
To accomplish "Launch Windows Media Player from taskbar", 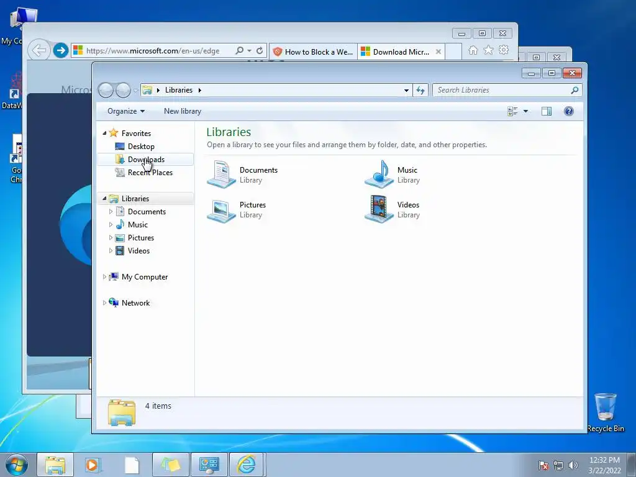I will click(93, 465).
